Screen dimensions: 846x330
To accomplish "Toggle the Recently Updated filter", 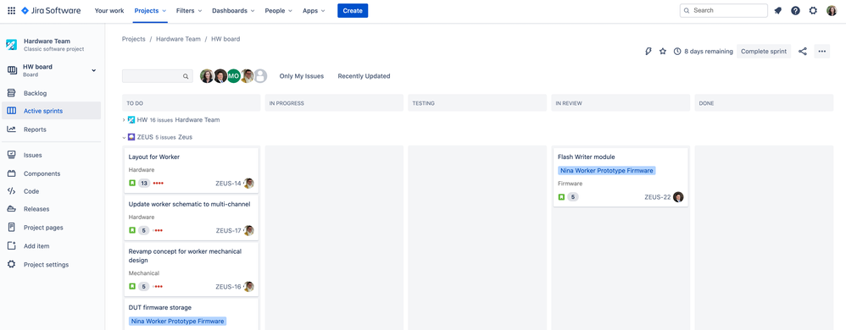I will pos(364,76).
